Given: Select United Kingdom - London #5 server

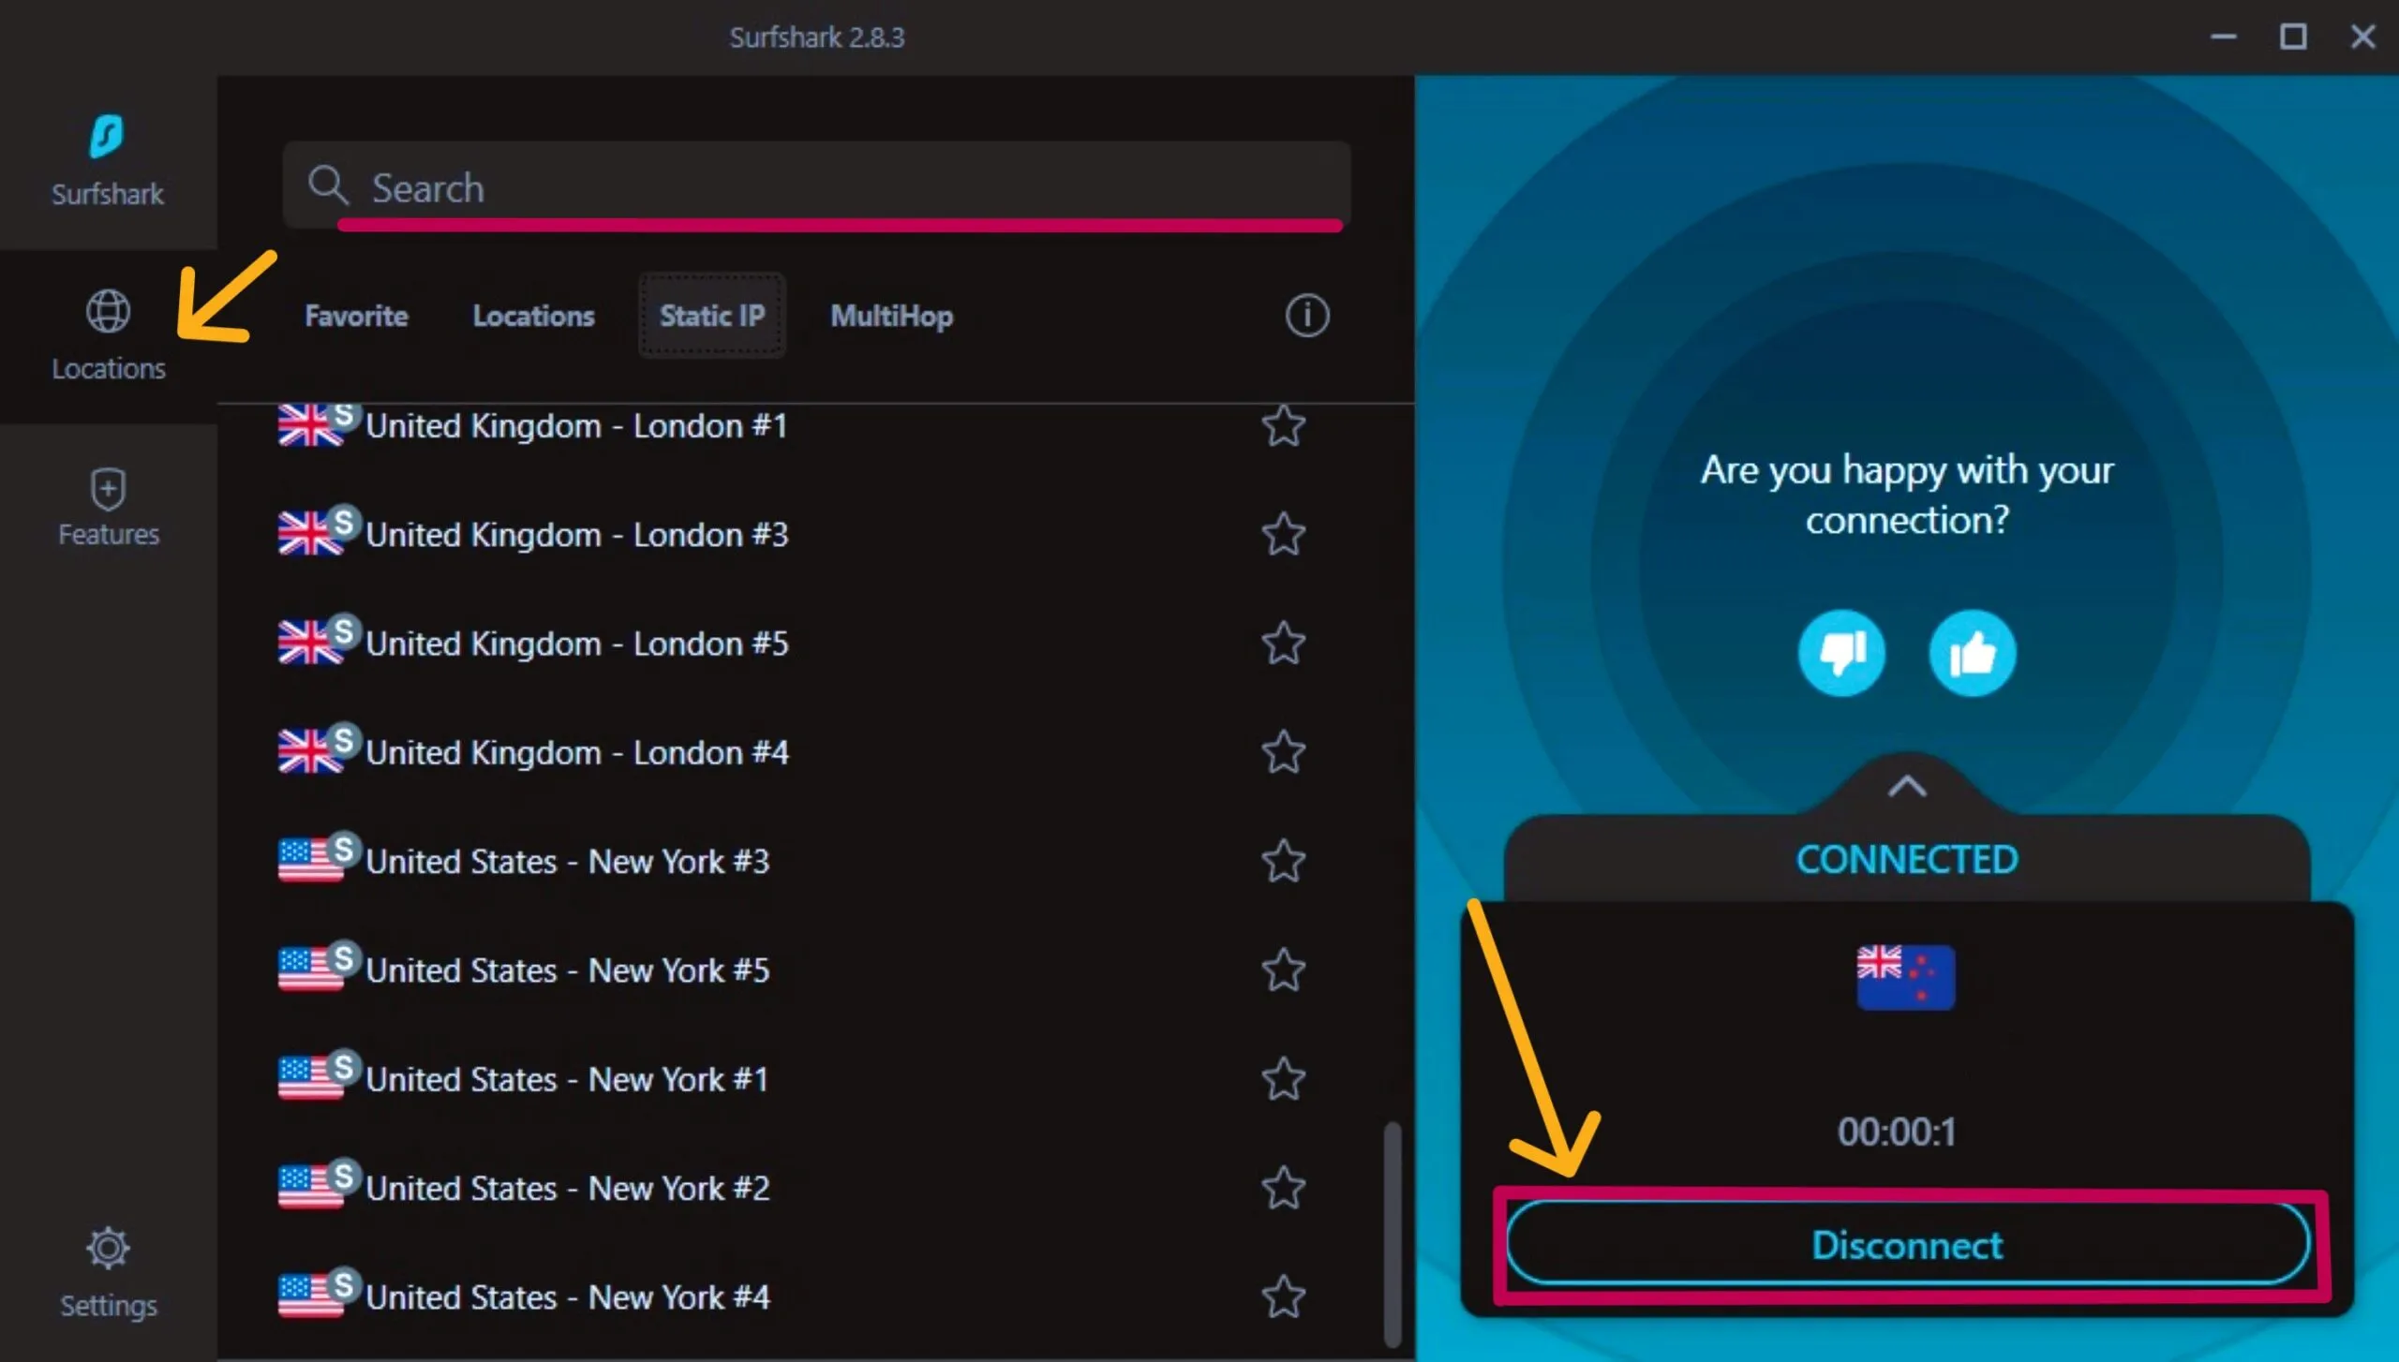Looking at the screenshot, I should click(576, 644).
